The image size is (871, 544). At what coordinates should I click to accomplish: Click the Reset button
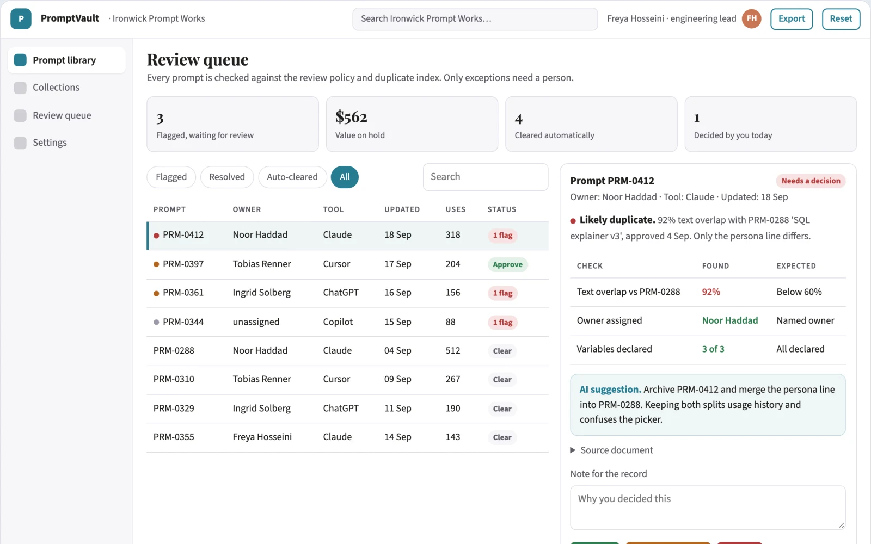pyautogui.click(x=841, y=19)
